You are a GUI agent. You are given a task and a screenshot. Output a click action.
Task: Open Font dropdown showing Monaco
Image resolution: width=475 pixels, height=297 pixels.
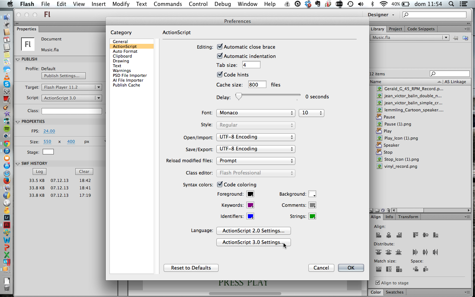pyautogui.click(x=256, y=113)
